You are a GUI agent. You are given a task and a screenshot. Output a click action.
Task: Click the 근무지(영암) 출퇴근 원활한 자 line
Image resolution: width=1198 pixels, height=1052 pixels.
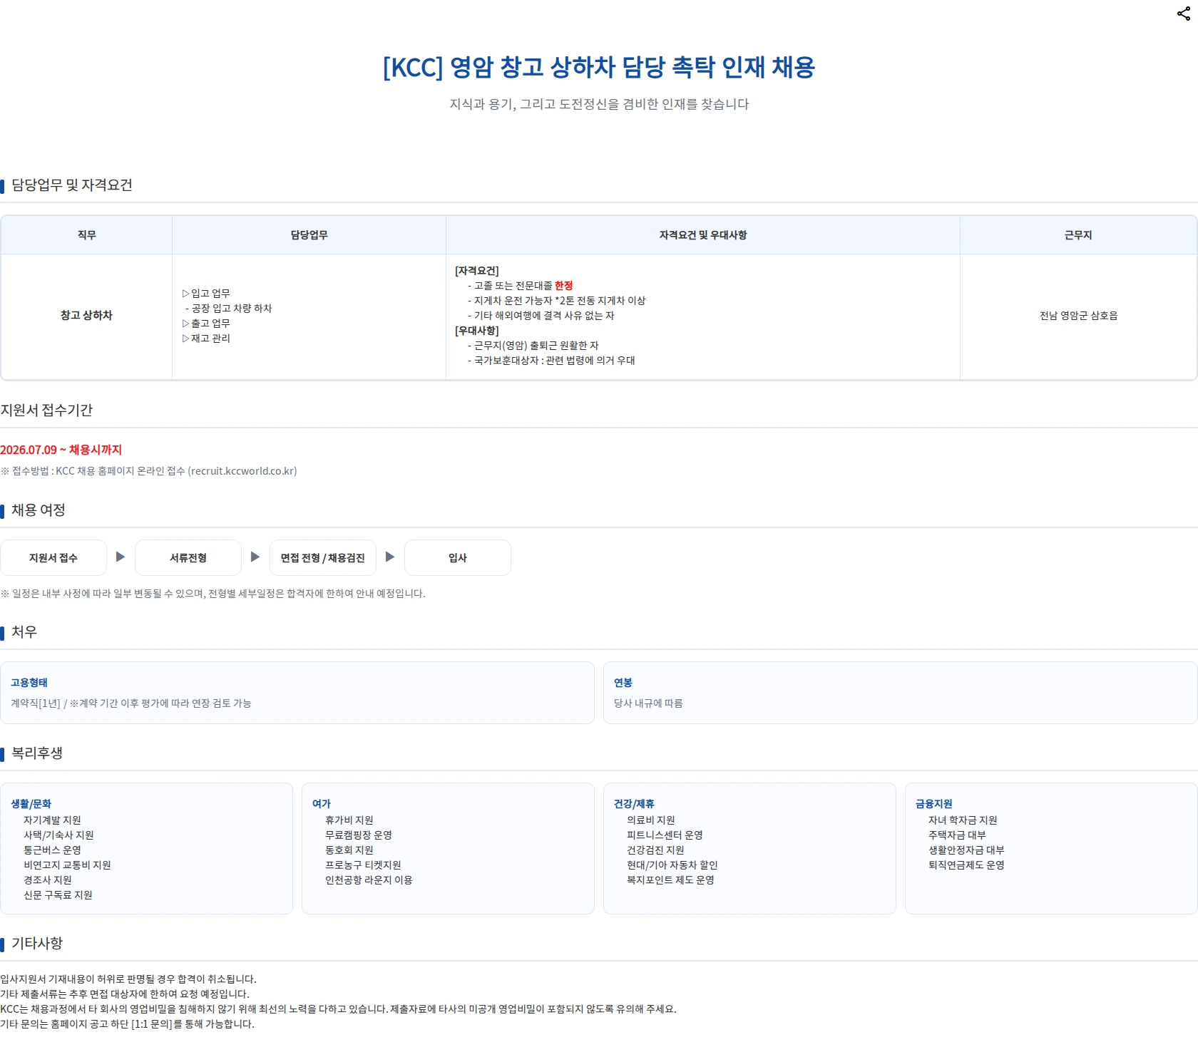(533, 346)
